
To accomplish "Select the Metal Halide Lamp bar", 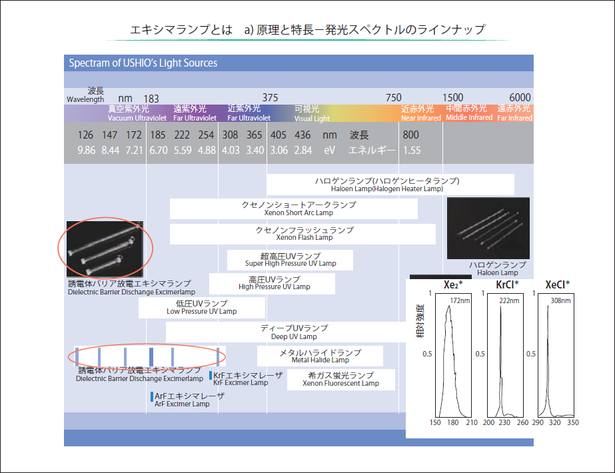I will point(320,356).
